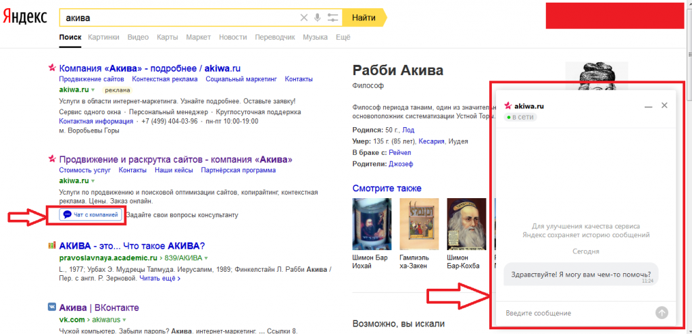Open Наши кейсы sitelink

pyautogui.click(x=174, y=170)
